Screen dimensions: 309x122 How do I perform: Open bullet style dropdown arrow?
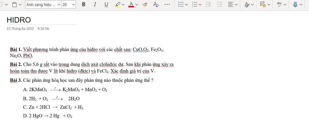[186, 5]
